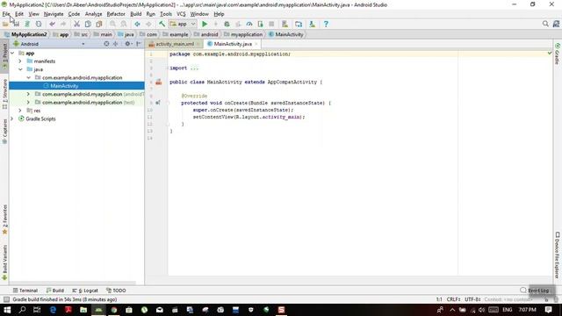Click the Help question mark icon
The height and width of the screenshot is (316, 562).
point(326,24)
